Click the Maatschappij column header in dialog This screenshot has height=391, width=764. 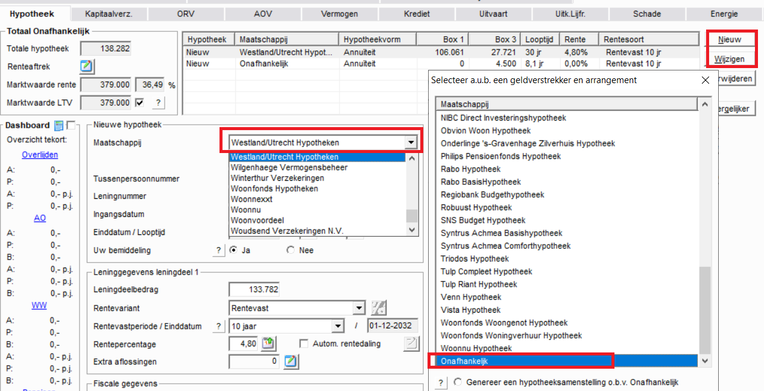567,104
